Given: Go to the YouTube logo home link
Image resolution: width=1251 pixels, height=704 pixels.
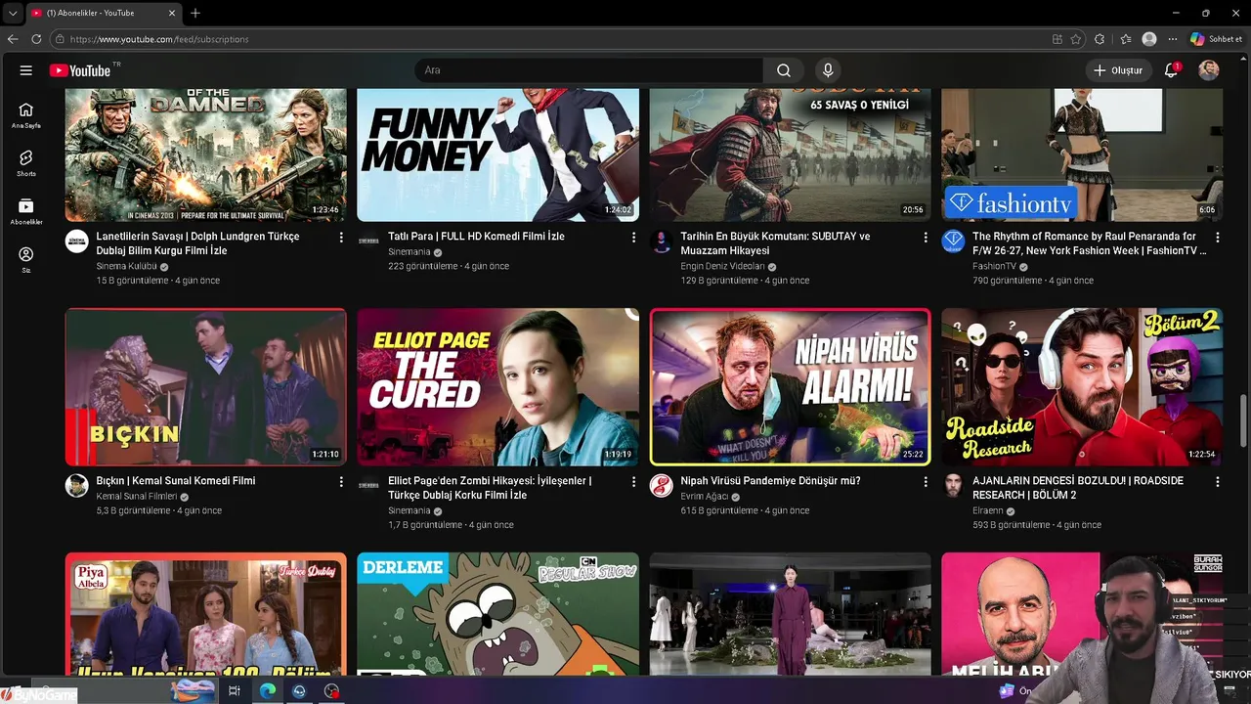Looking at the screenshot, I should point(80,70).
